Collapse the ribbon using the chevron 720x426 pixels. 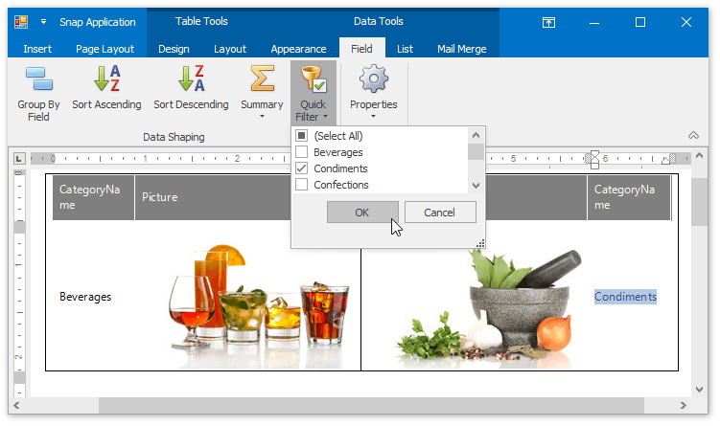693,136
